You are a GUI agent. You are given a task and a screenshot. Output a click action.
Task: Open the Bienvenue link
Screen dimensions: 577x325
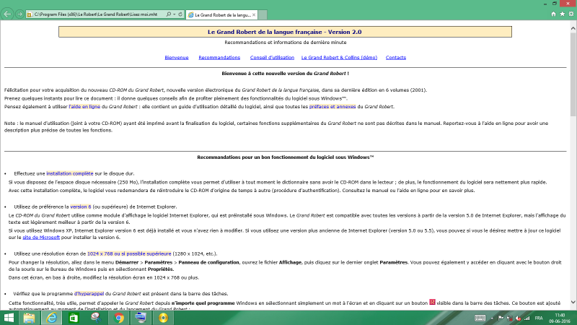click(177, 58)
